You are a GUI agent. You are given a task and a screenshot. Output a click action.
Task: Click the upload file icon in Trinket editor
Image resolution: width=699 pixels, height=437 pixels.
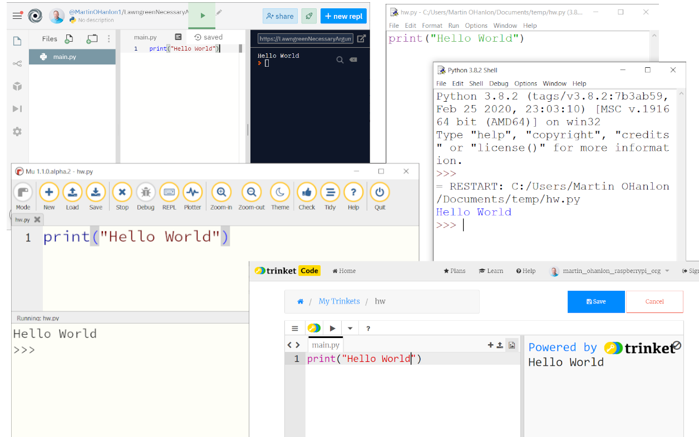coord(500,345)
